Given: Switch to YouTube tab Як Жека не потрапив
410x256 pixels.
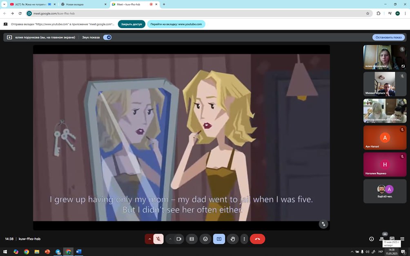Looking at the screenshot, I should coord(30,4).
